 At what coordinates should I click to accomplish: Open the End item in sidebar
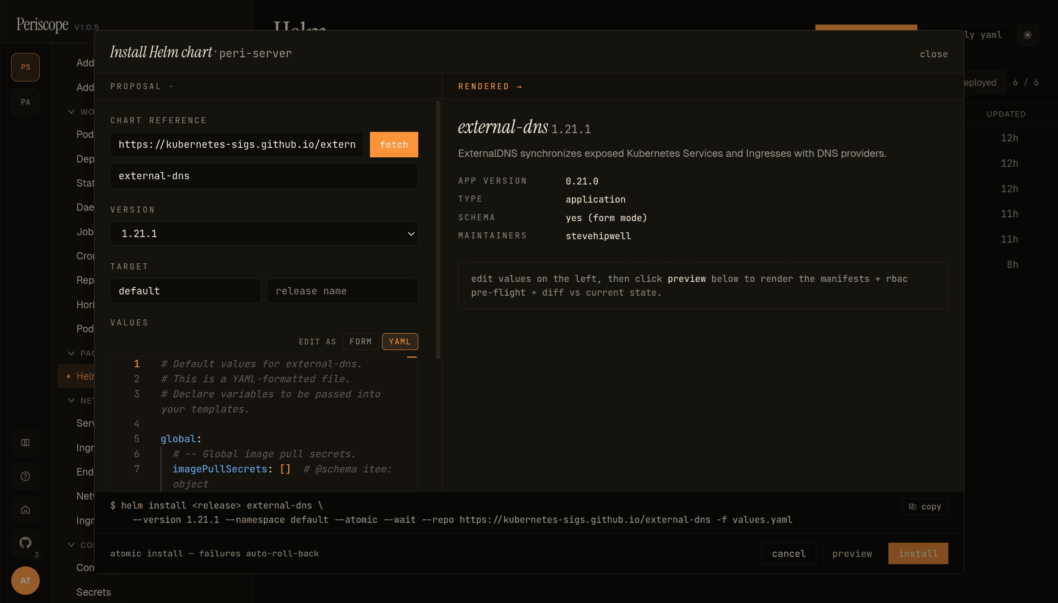pyautogui.click(x=85, y=472)
